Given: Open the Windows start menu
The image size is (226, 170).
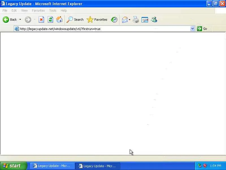Looking at the screenshot, I should pos(13,166).
